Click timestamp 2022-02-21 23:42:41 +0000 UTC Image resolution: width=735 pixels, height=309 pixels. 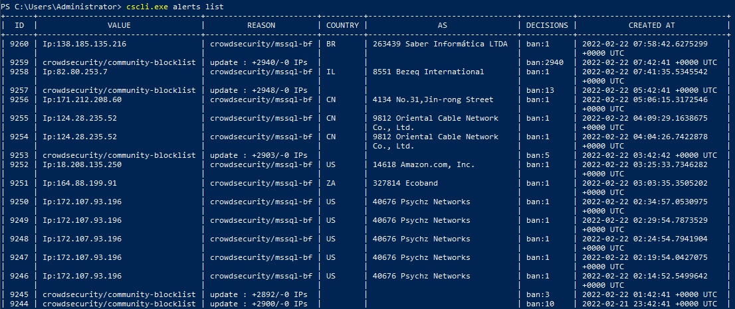click(x=650, y=304)
